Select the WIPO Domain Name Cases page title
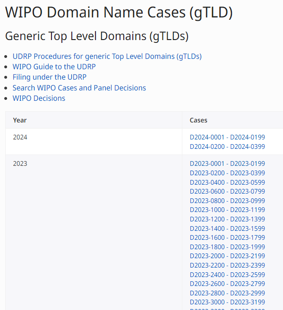This screenshot has height=310, width=283. pos(119,12)
